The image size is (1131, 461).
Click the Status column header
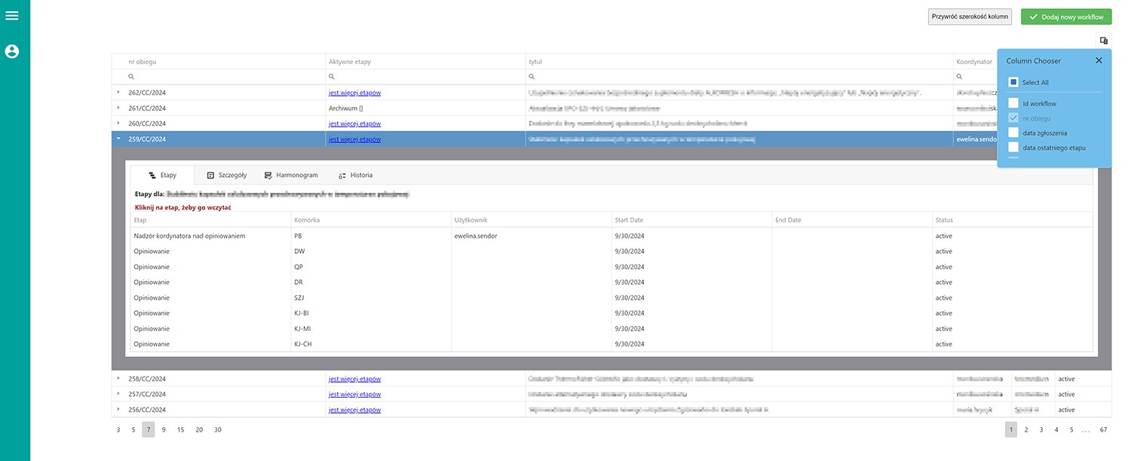point(1013,220)
